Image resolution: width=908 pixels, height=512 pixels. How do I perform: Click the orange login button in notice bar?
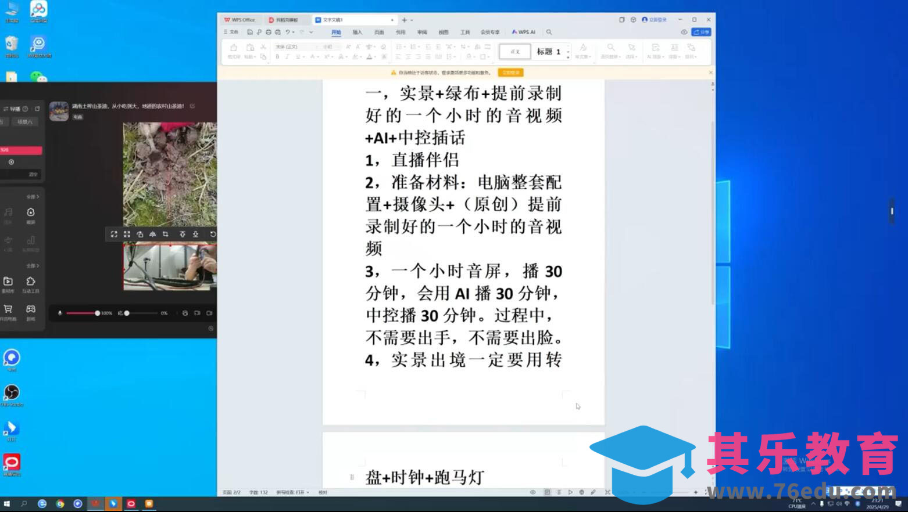pyautogui.click(x=510, y=73)
